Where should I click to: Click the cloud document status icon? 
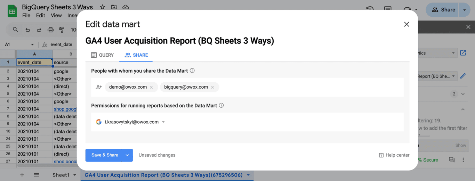[x=126, y=7]
